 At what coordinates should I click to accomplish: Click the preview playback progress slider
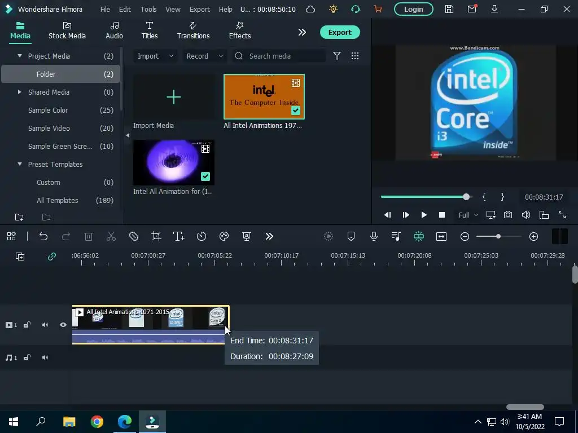(426, 197)
